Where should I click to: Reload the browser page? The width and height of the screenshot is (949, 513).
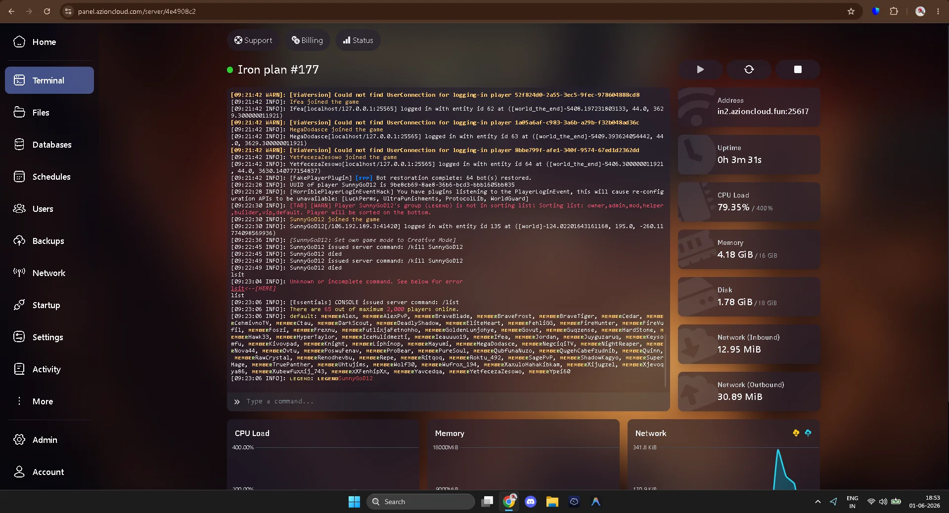(47, 11)
